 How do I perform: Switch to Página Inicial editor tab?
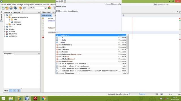tap(46, 12)
